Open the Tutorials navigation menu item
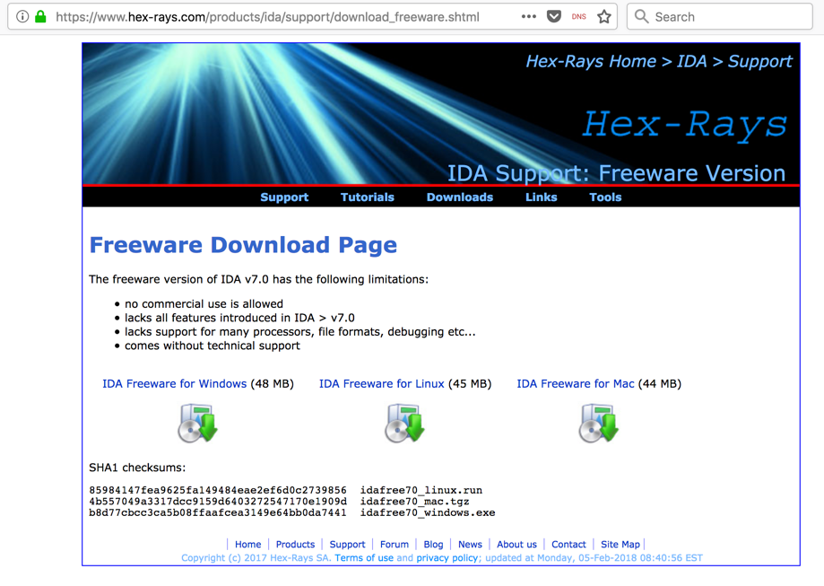The width and height of the screenshot is (824, 586). click(368, 197)
